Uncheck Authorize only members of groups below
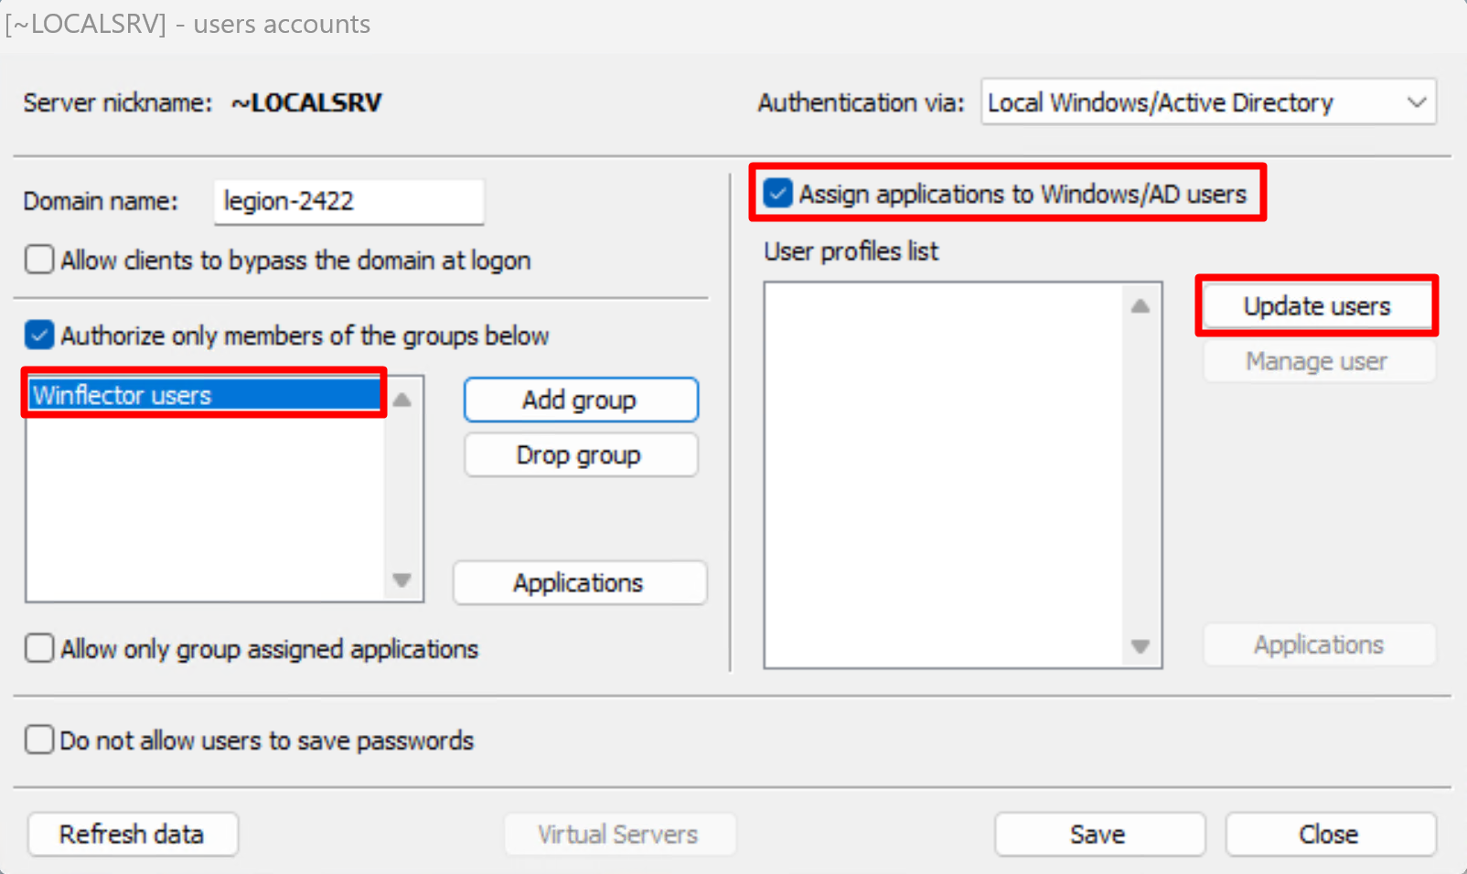Image resolution: width=1467 pixels, height=874 pixels. point(39,336)
